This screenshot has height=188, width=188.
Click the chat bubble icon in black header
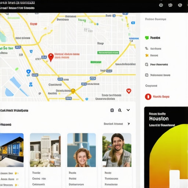(161, 5)
